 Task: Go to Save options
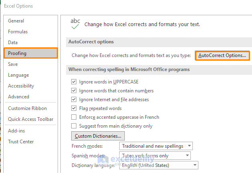click(13, 64)
